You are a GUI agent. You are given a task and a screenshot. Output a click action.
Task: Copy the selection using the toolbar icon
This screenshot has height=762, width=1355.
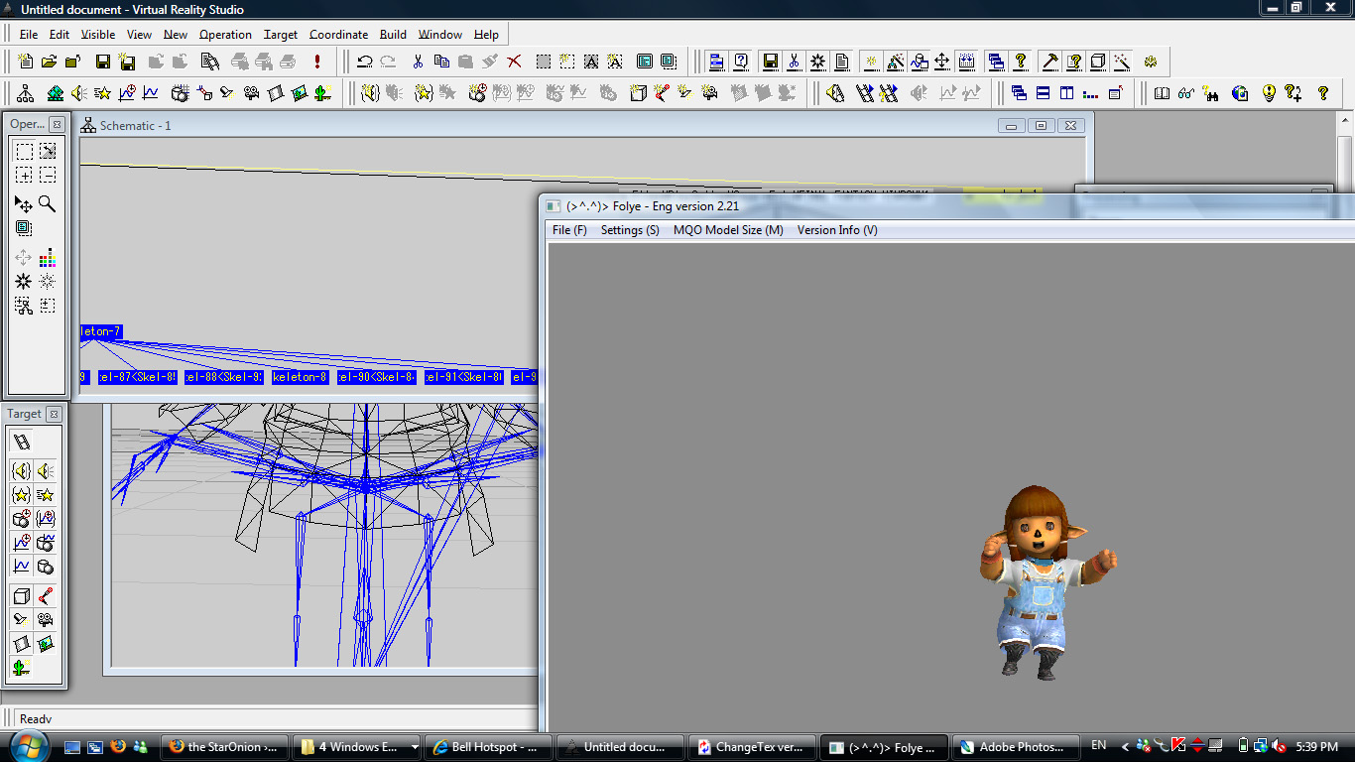click(x=441, y=62)
